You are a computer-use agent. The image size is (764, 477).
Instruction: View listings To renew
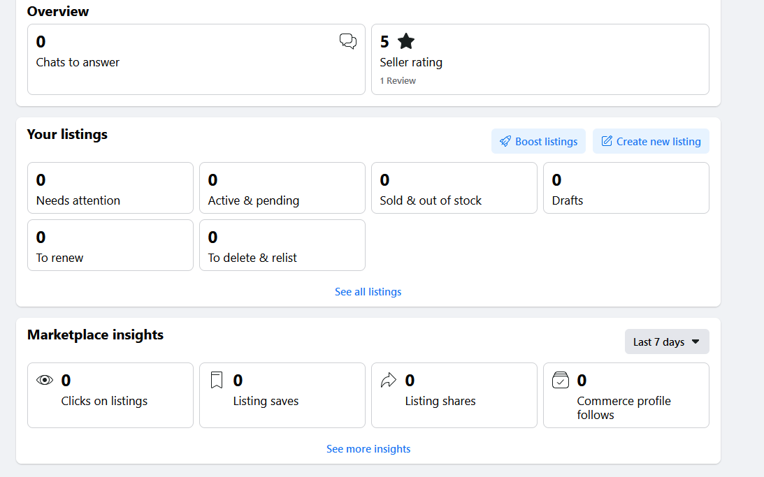point(110,245)
